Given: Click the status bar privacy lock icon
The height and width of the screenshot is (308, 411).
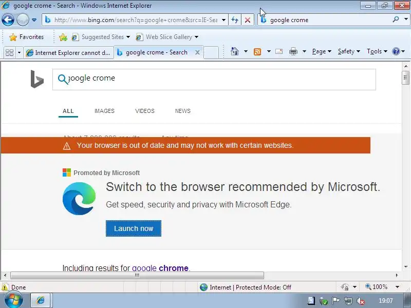Looking at the screenshot, I should [345, 287].
